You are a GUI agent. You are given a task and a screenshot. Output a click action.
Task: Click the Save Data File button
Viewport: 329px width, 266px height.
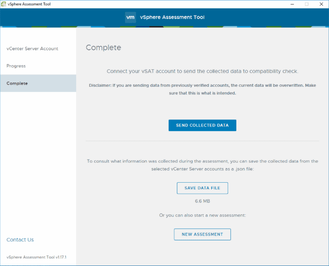tap(202, 188)
